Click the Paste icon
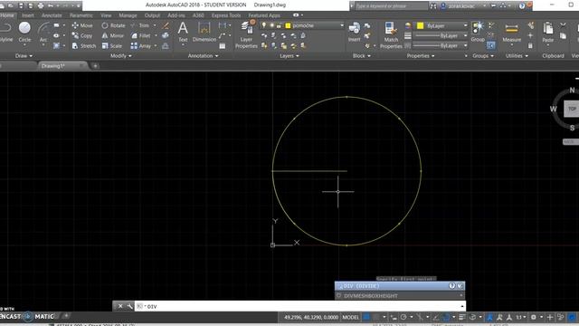This screenshot has height=326, width=579. (x=548, y=32)
